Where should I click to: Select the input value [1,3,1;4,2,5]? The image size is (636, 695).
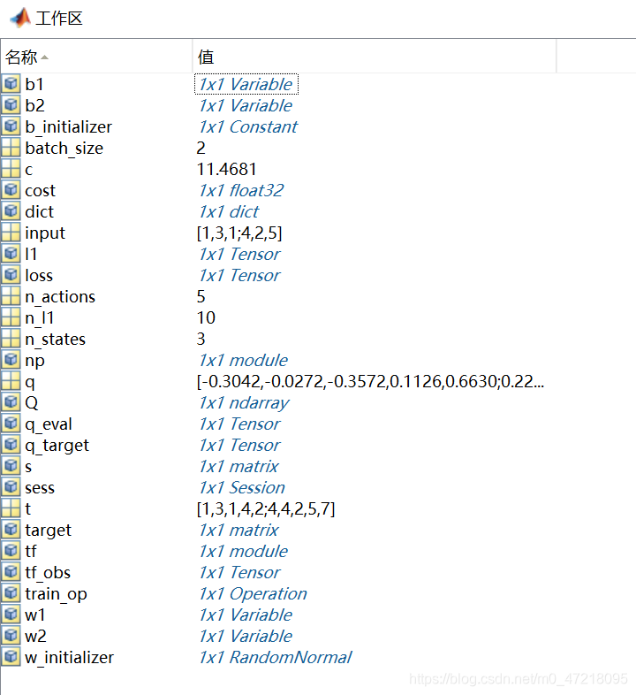tap(239, 233)
